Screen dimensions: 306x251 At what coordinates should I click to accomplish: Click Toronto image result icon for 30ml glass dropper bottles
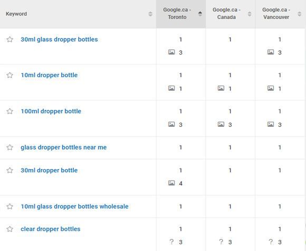(171, 52)
